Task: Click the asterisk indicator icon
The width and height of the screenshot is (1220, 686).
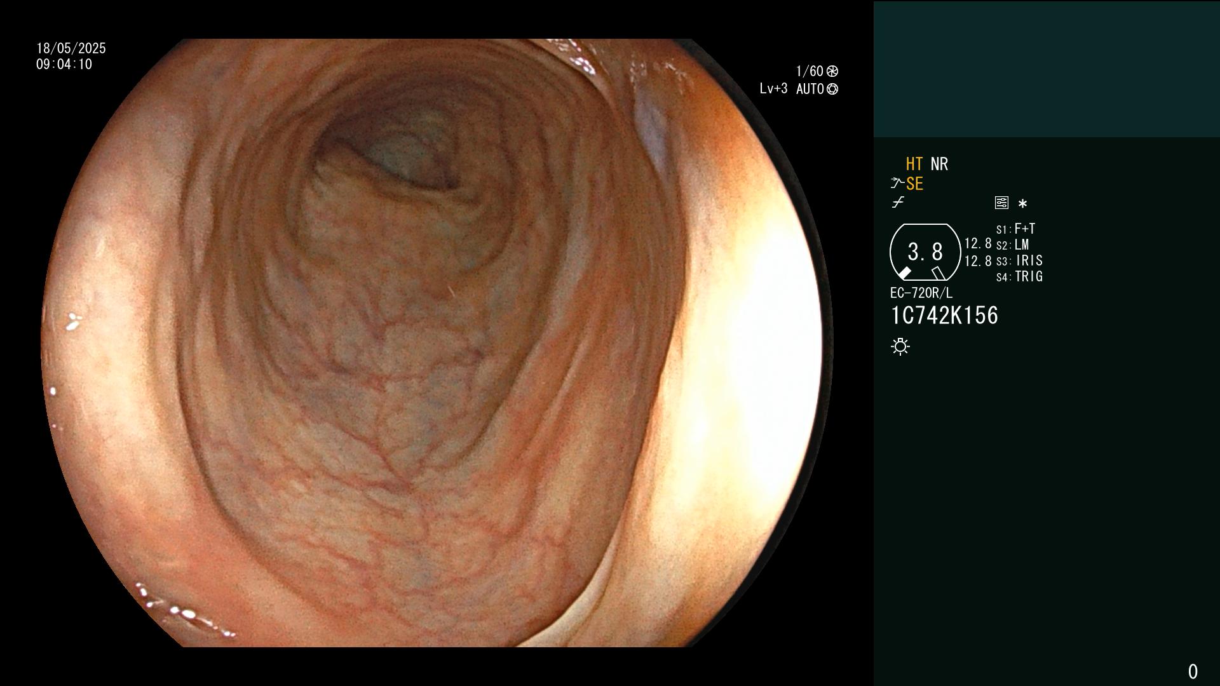Action: [x=1022, y=204]
